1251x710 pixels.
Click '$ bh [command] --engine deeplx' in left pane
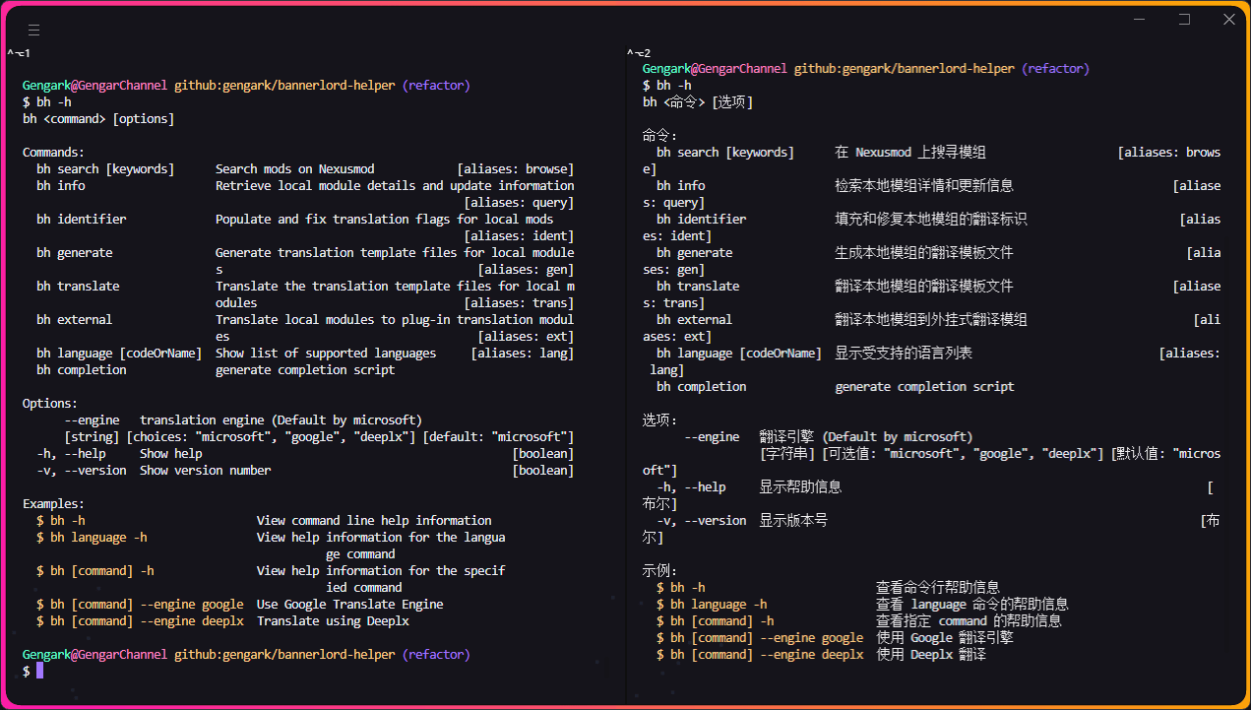pos(140,621)
